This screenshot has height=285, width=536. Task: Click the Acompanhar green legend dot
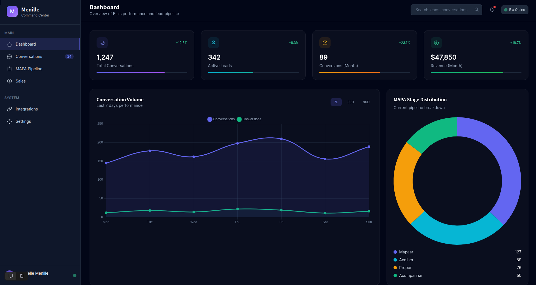(395, 275)
